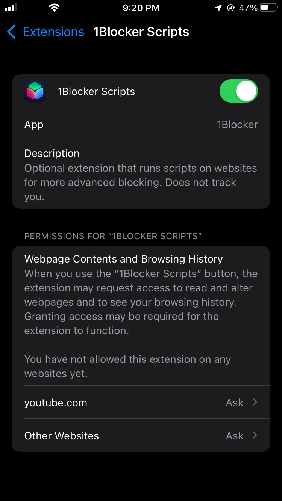
Task: Tap the 1Blocker colorful cube icon
Action: tap(35, 91)
